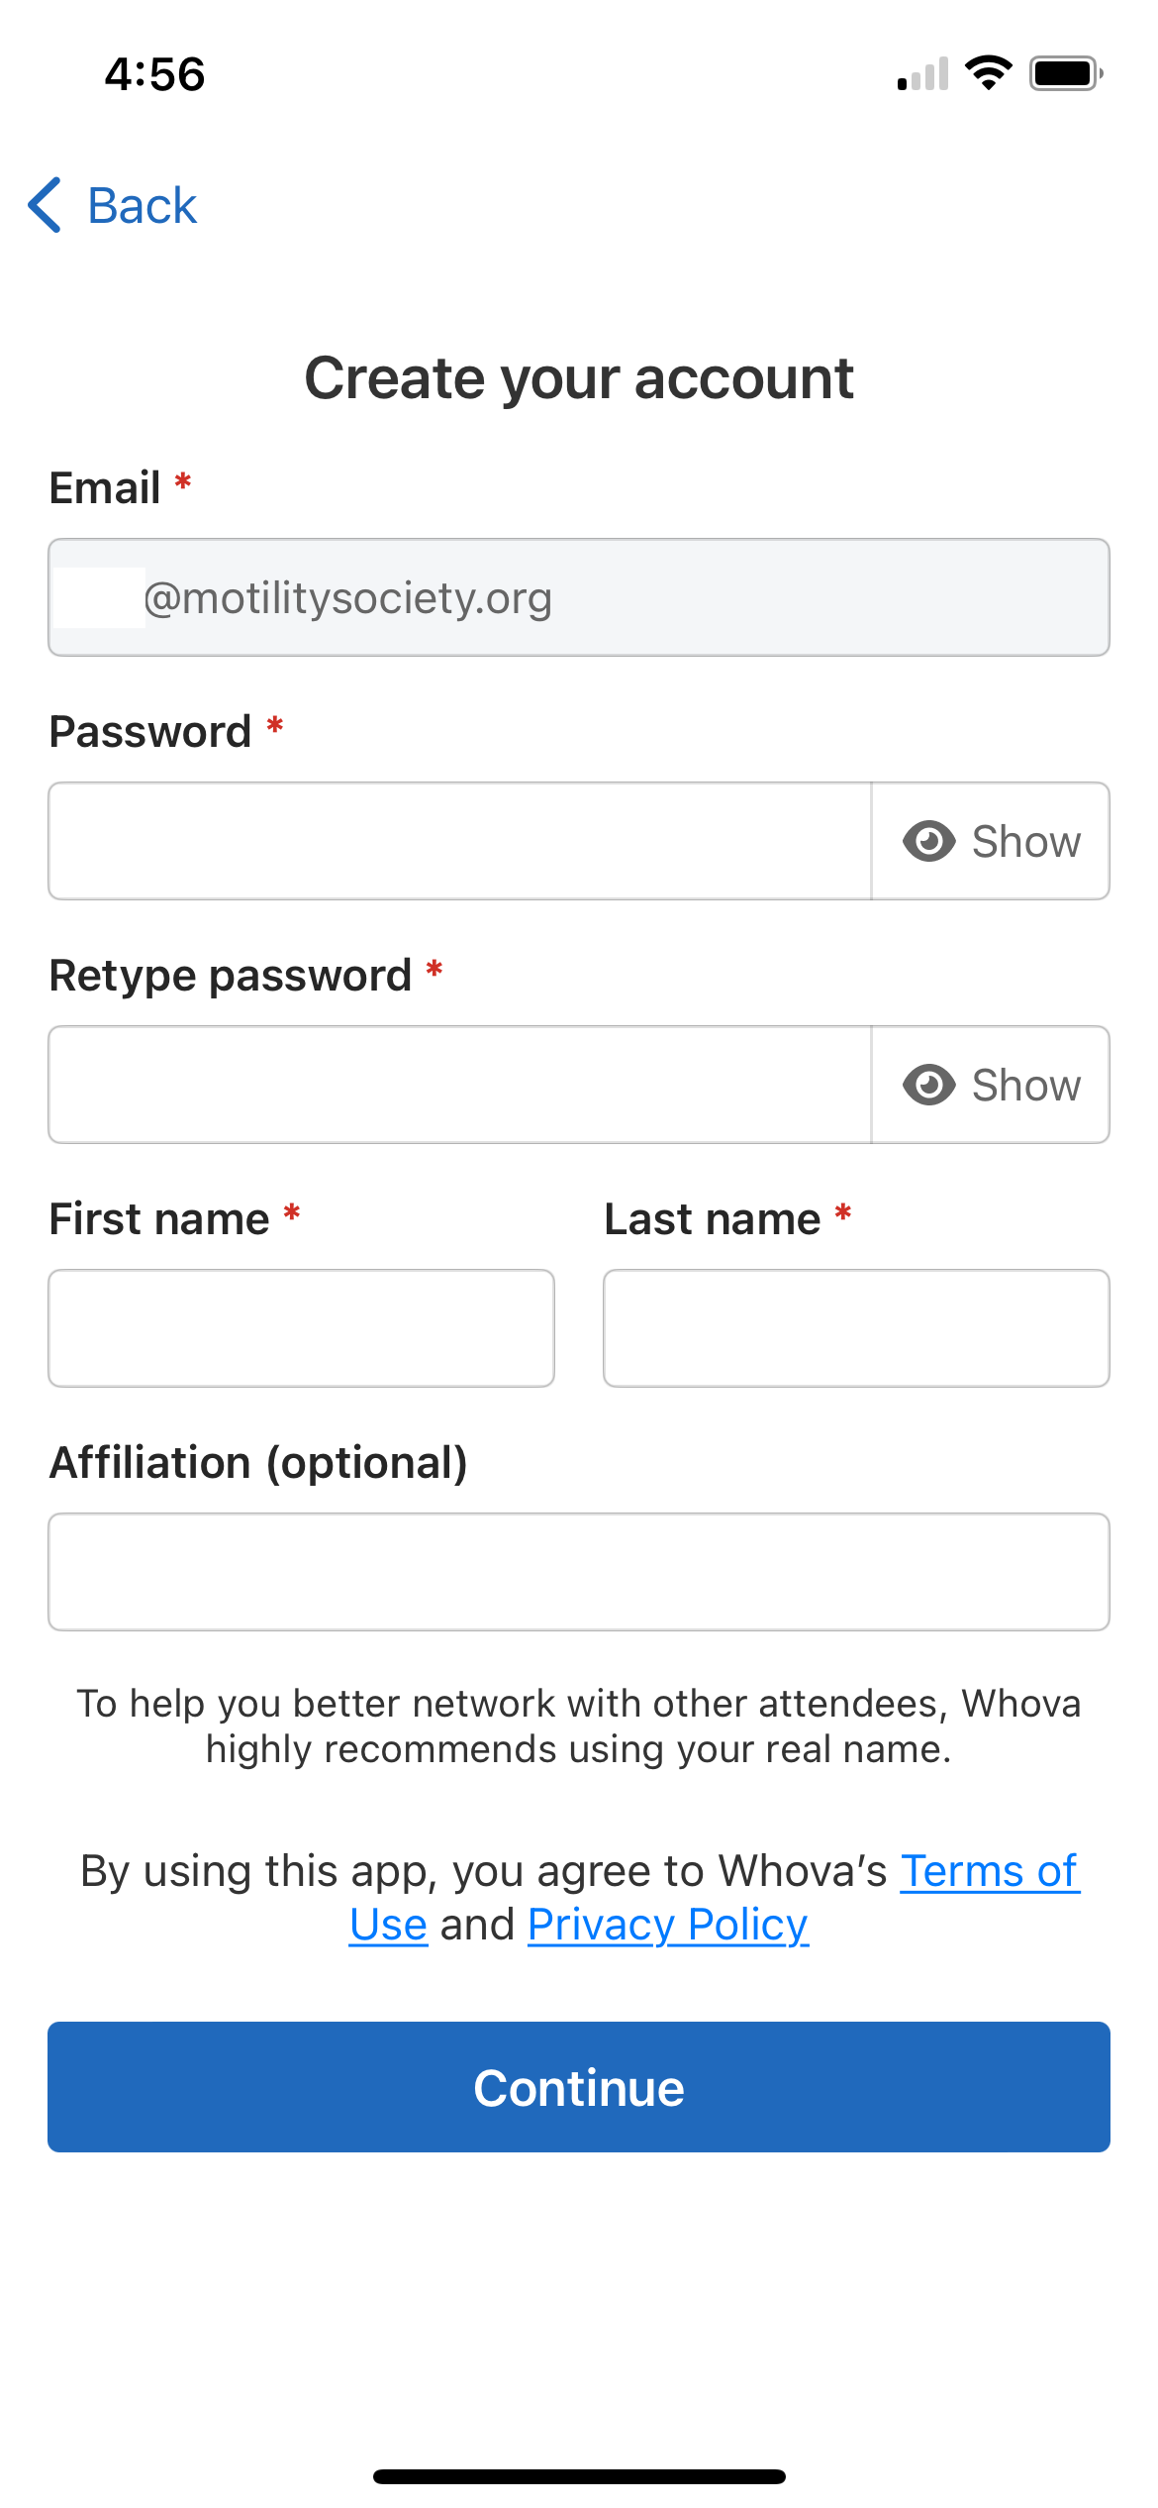This screenshot has height=2508, width=1158.
Task: Open Whova's Terms of Use link
Action: click(988, 1871)
